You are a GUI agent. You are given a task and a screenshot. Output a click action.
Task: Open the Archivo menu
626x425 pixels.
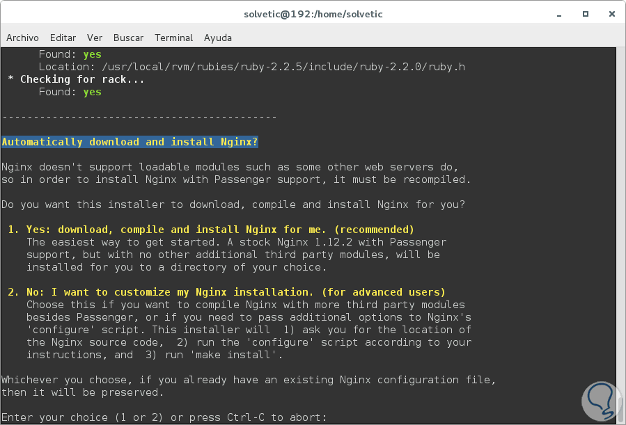[x=22, y=38]
